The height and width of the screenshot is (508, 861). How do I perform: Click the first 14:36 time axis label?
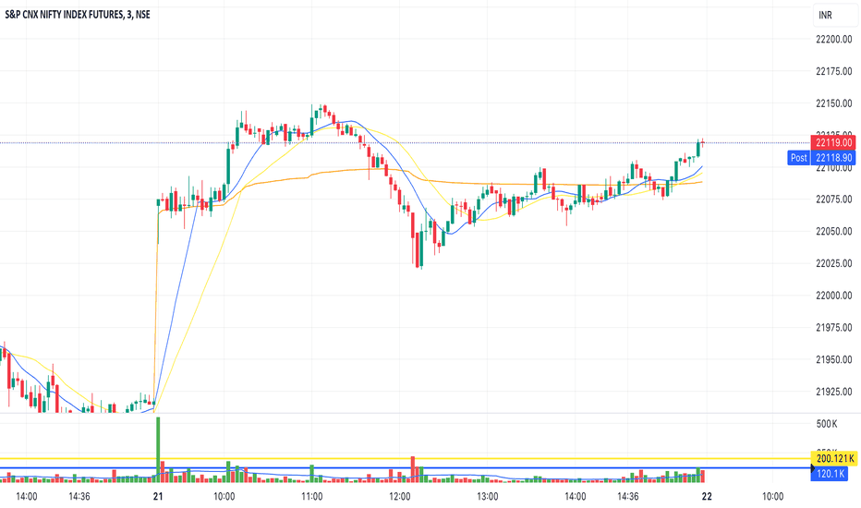click(x=79, y=497)
